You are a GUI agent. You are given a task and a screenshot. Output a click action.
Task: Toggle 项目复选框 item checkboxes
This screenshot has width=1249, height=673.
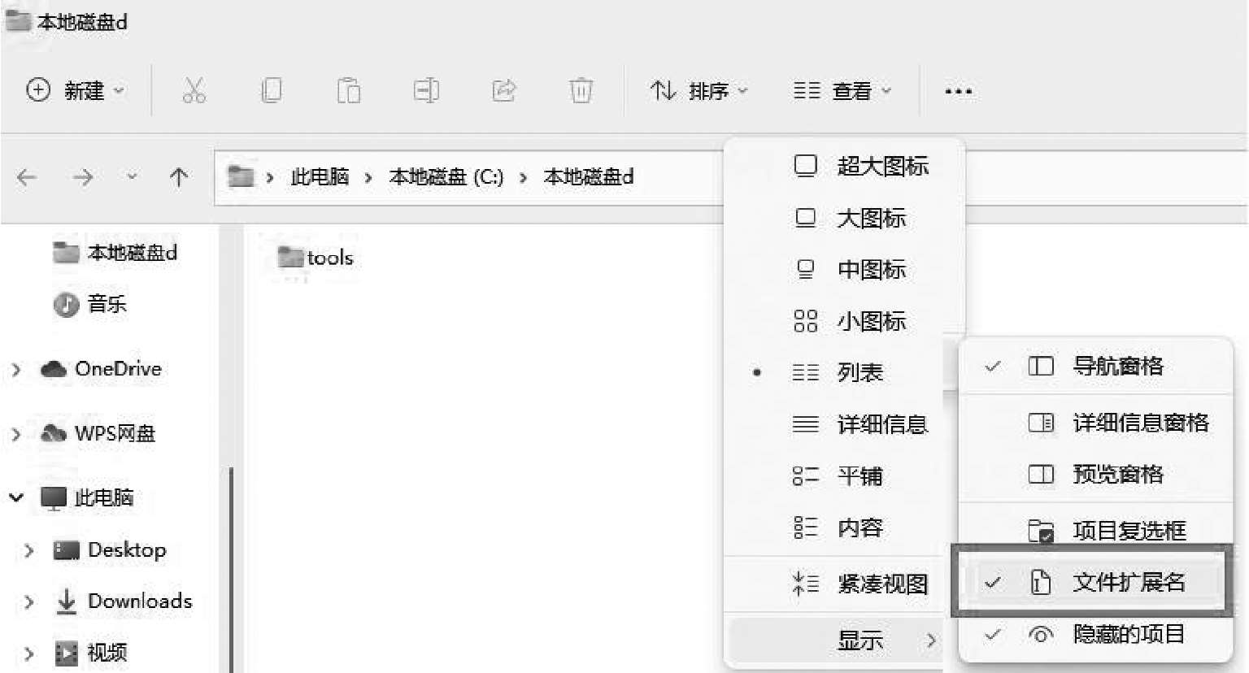point(1096,530)
